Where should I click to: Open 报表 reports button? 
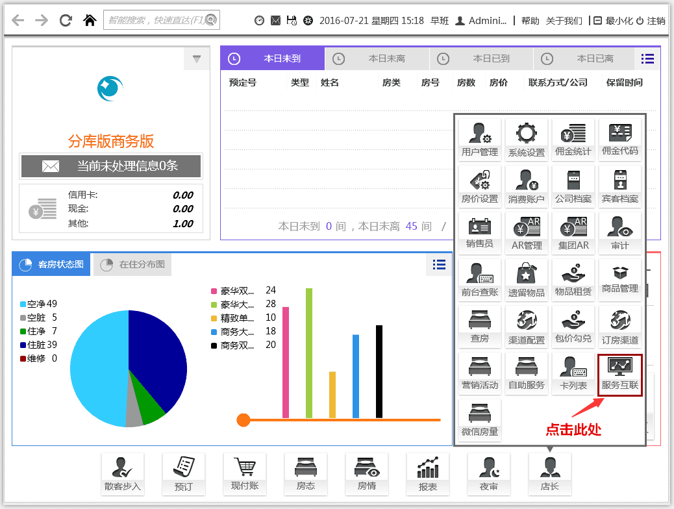(x=428, y=474)
